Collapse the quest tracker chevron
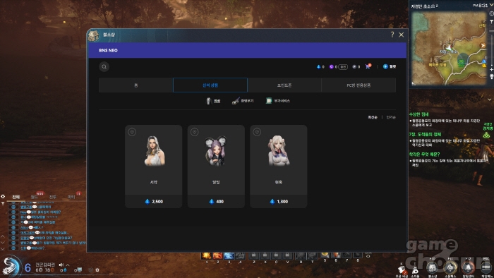 pyautogui.click(x=489, y=99)
